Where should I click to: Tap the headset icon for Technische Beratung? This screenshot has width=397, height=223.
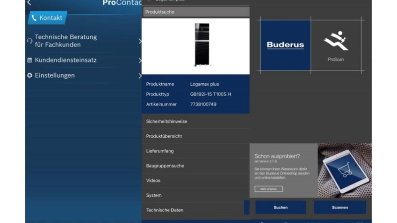click(30, 41)
